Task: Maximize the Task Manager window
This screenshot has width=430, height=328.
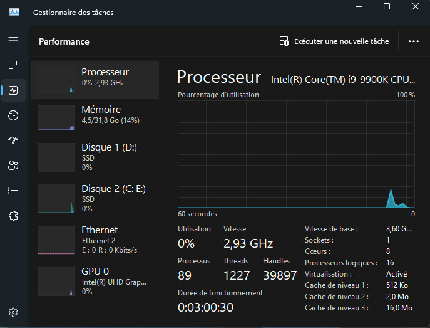Action: point(387,7)
